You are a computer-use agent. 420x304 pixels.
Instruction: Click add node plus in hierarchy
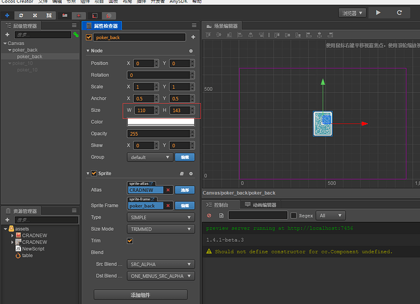tap(7, 35)
